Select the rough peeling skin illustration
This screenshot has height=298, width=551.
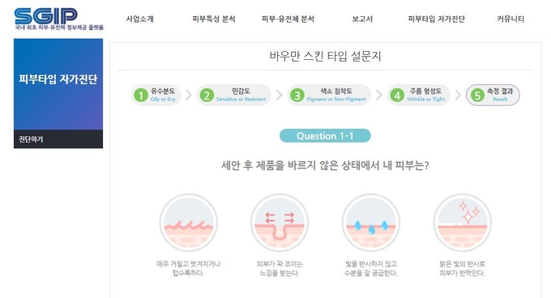pos(189,223)
